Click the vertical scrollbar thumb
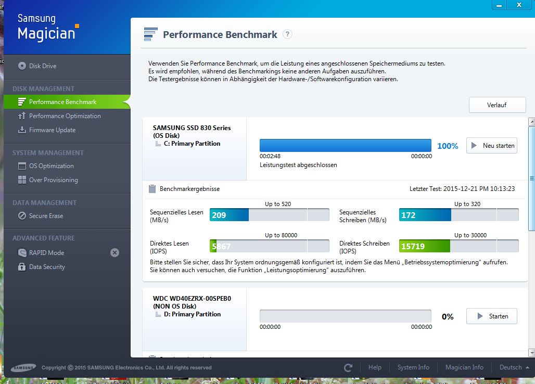 531,178
